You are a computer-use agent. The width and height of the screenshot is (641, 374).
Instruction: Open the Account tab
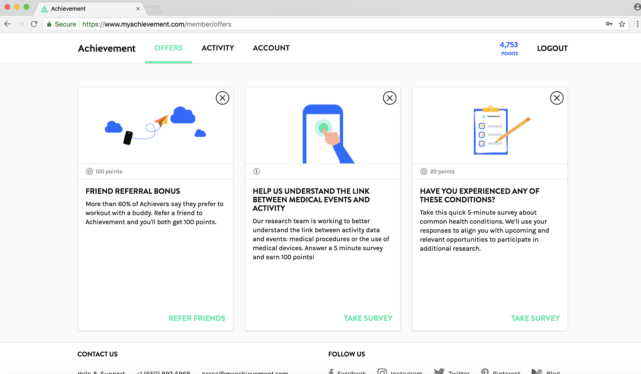tap(271, 48)
